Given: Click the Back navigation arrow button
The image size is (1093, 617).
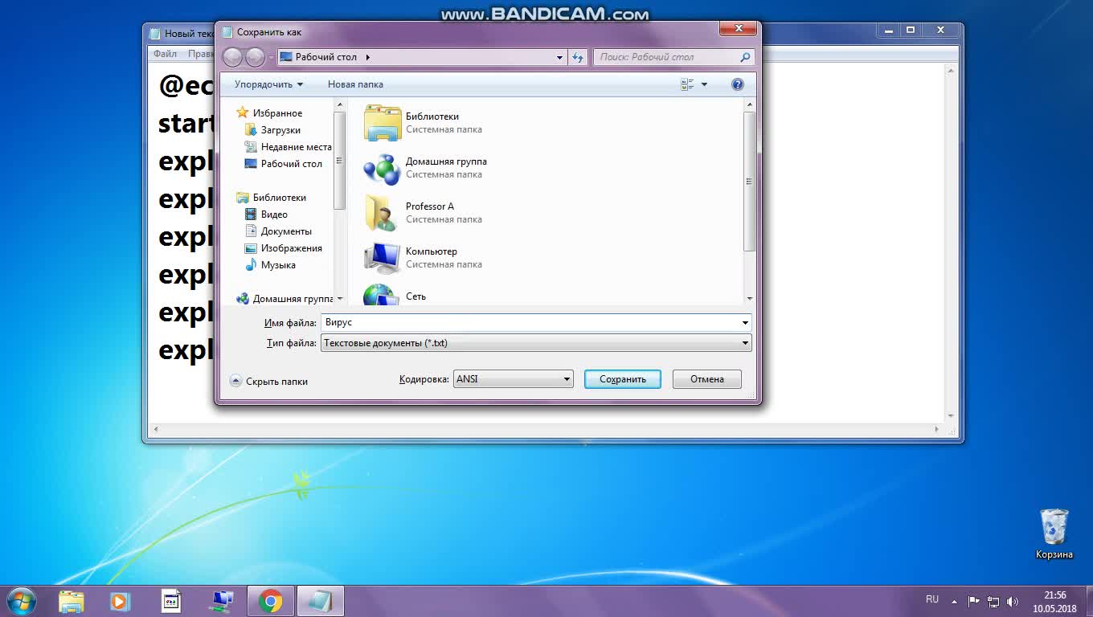Looking at the screenshot, I should click(x=232, y=57).
